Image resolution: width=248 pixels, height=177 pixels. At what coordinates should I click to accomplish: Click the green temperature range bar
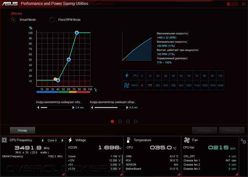coord(64,92)
